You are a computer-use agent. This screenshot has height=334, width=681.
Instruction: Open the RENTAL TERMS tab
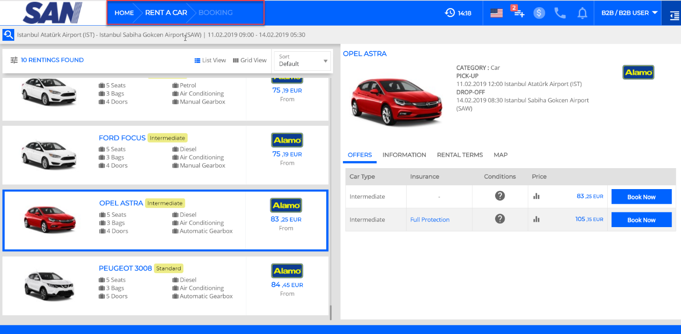point(460,155)
